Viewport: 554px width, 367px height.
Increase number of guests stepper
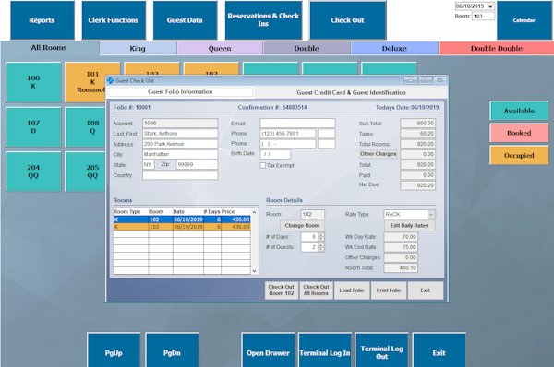pyautogui.click(x=320, y=245)
